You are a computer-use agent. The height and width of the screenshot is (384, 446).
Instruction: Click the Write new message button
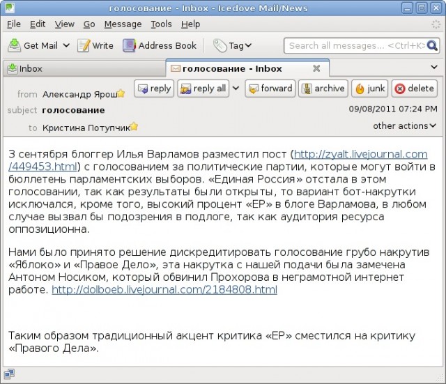point(95,45)
